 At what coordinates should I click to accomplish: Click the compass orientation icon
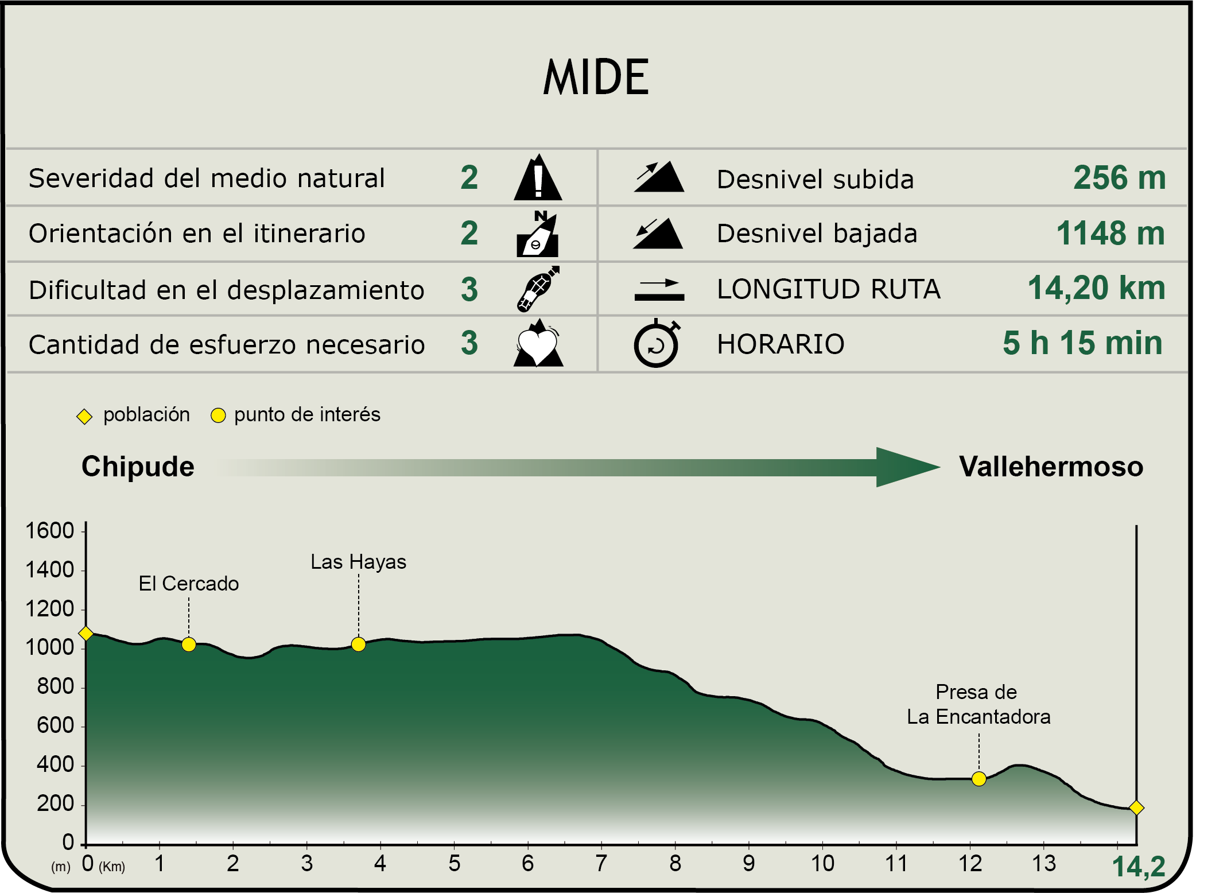tap(538, 234)
